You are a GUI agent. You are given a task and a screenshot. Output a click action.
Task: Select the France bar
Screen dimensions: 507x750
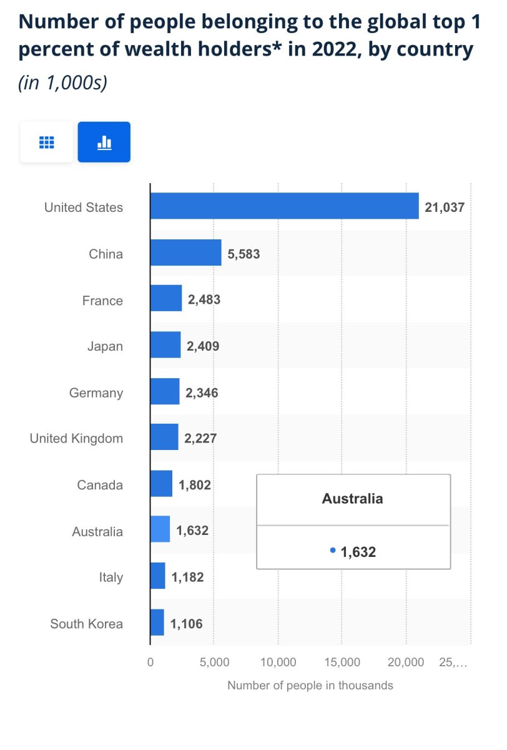pyautogui.click(x=165, y=299)
